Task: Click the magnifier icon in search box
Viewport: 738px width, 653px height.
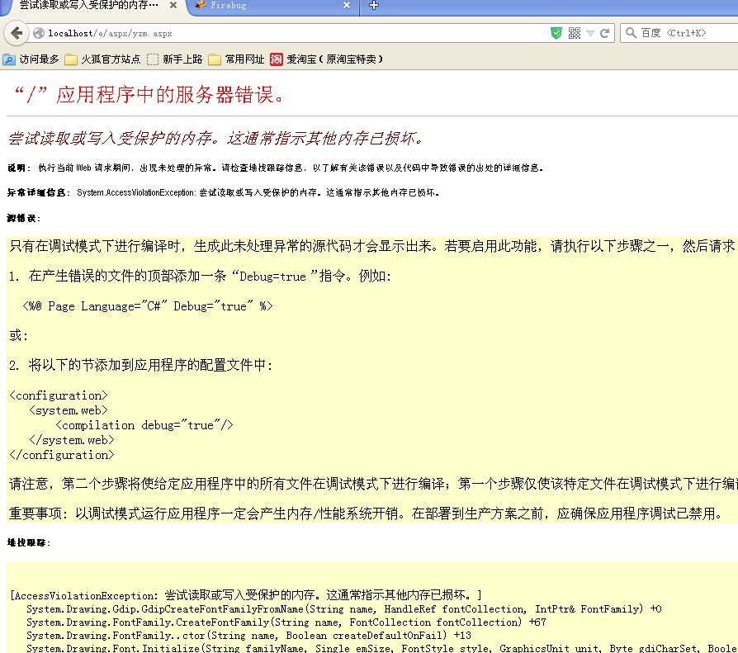Action: click(632, 33)
